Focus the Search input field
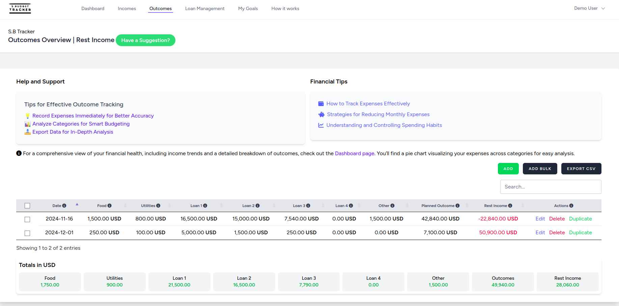Image resolution: width=619 pixels, height=306 pixels. [x=551, y=187]
